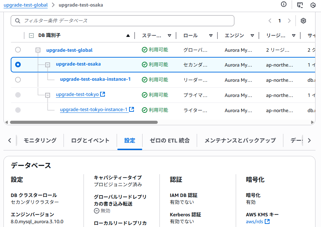
Task: Open メンテナンスとバックアップ tab
Action: (240, 140)
